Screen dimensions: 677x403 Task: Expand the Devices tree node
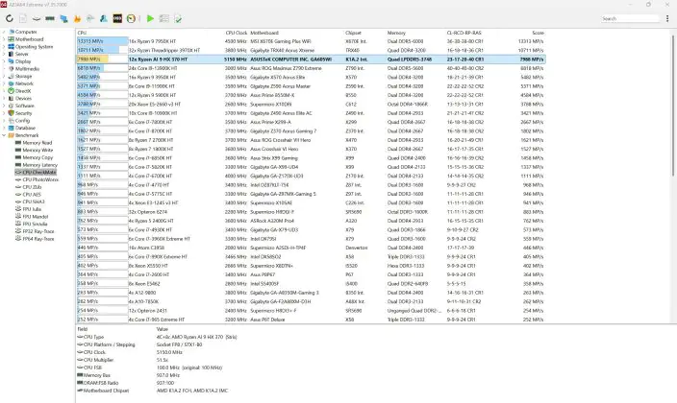(4, 98)
